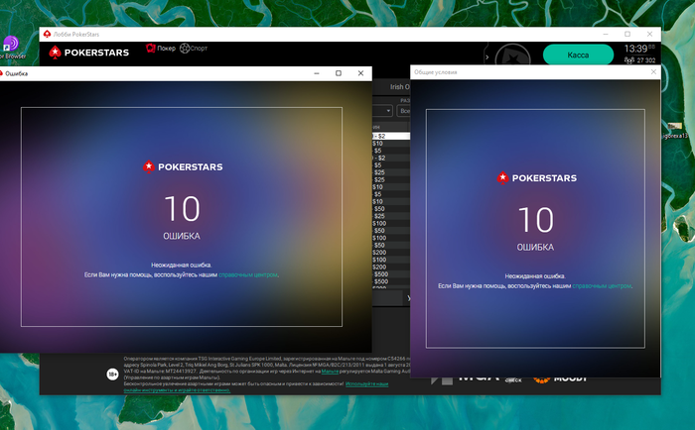Open the lobby filter dropdown arrow
This screenshot has width=695, height=430.
[x=388, y=111]
